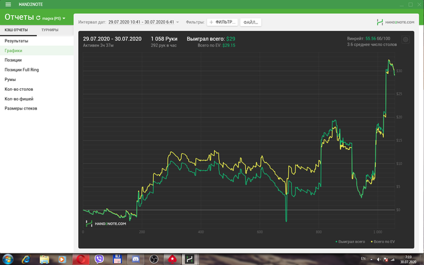Open the floppy disk taskbar icon
Screen dimensions: 424x265
pyautogui.click(x=117, y=260)
